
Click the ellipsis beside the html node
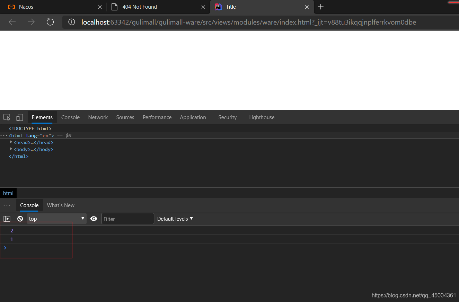click(x=3, y=135)
